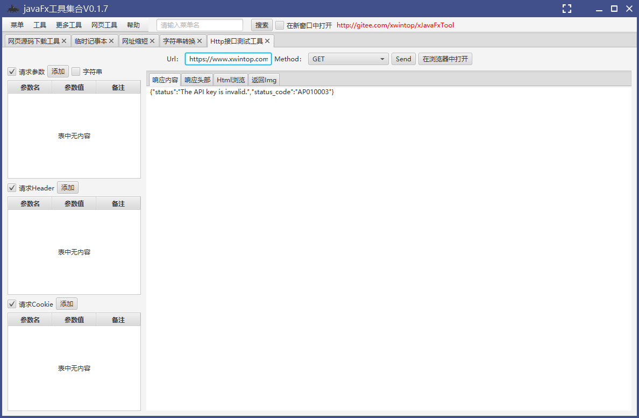Click 备注 header in Header table
This screenshot has height=418, width=639.
tap(118, 203)
